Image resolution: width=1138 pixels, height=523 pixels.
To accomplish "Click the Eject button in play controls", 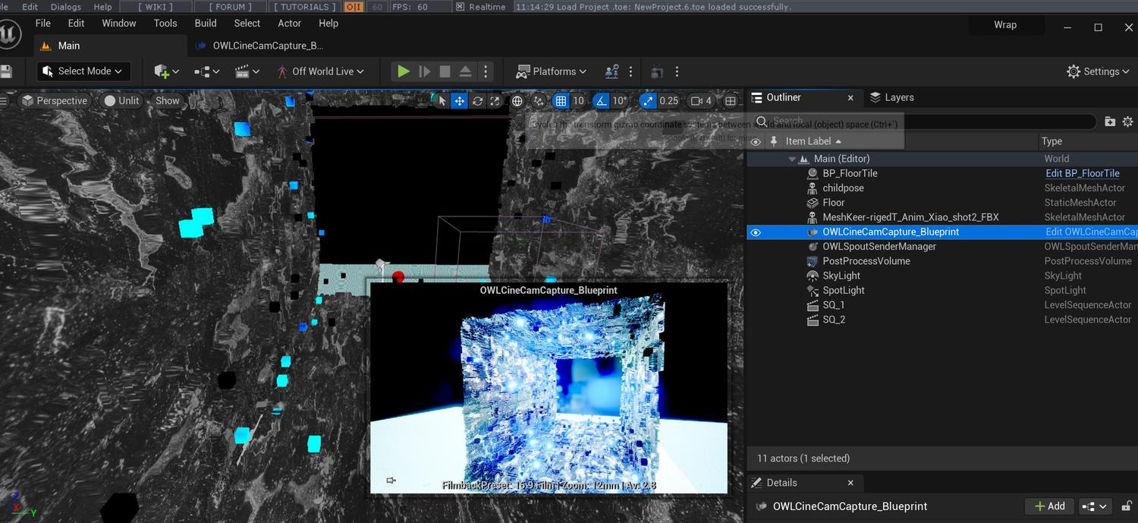I will [465, 71].
